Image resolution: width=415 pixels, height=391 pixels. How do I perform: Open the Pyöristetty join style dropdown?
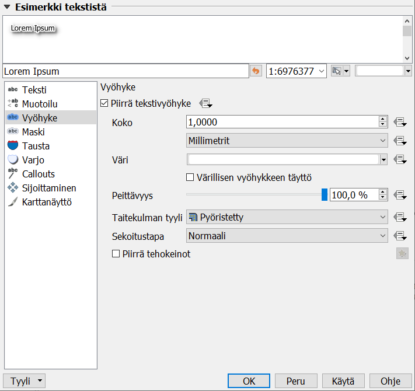pyautogui.click(x=287, y=218)
